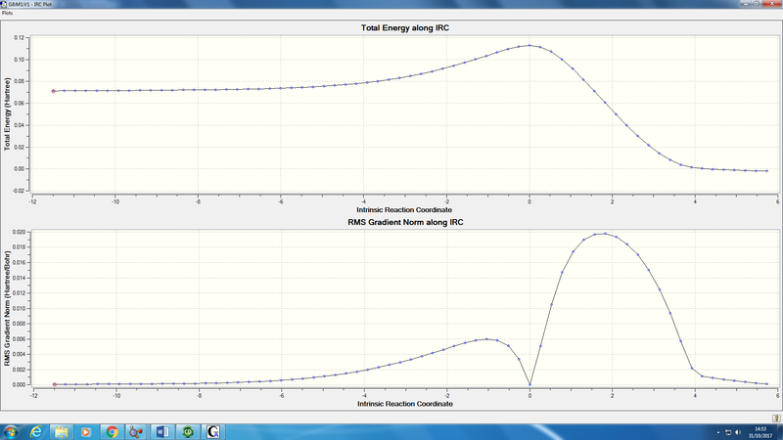Open Windows Media Player from the taskbar
The height and width of the screenshot is (440, 783).
pyautogui.click(x=86, y=432)
